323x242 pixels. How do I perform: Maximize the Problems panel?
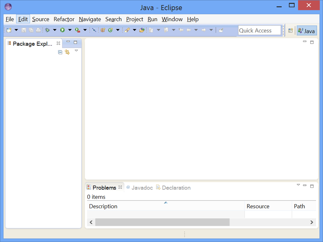(312, 186)
